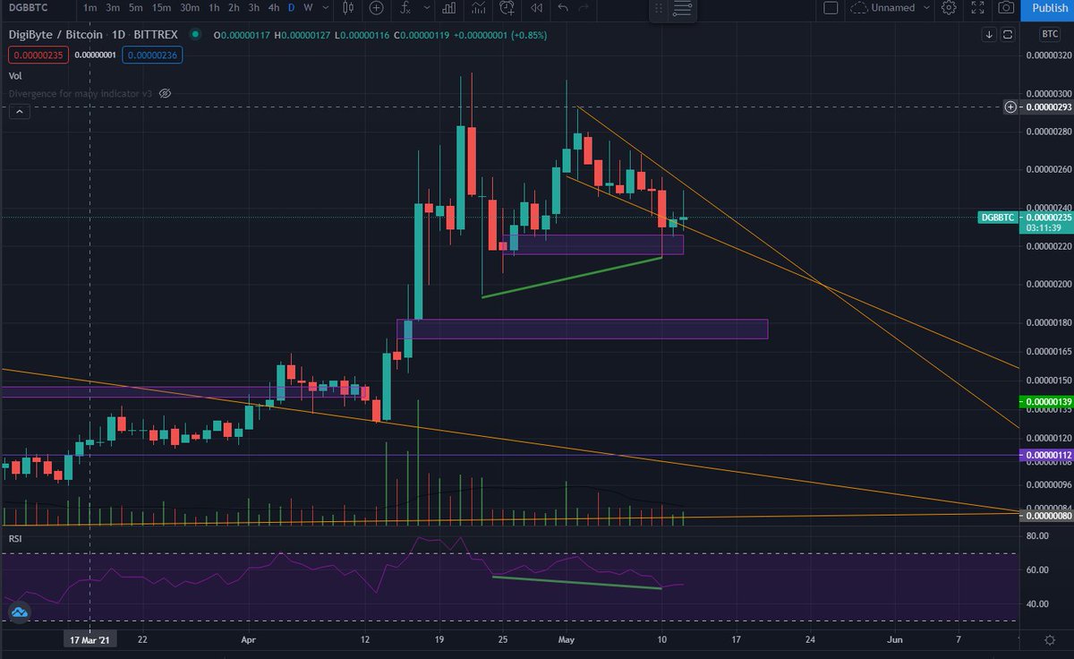Select the green RSI divergence line
This screenshot has height=659, width=1074.
(x=577, y=583)
